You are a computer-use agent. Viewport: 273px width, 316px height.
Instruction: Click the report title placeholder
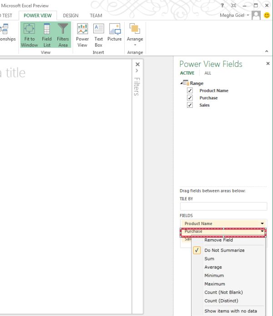point(13,73)
